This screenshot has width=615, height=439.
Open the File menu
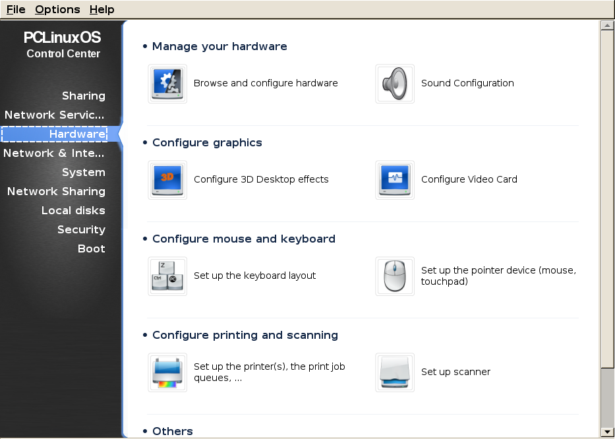click(x=16, y=9)
